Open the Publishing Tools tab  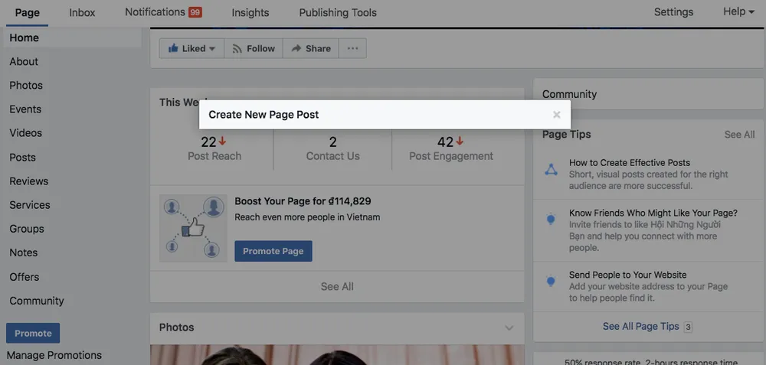tap(338, 12)
